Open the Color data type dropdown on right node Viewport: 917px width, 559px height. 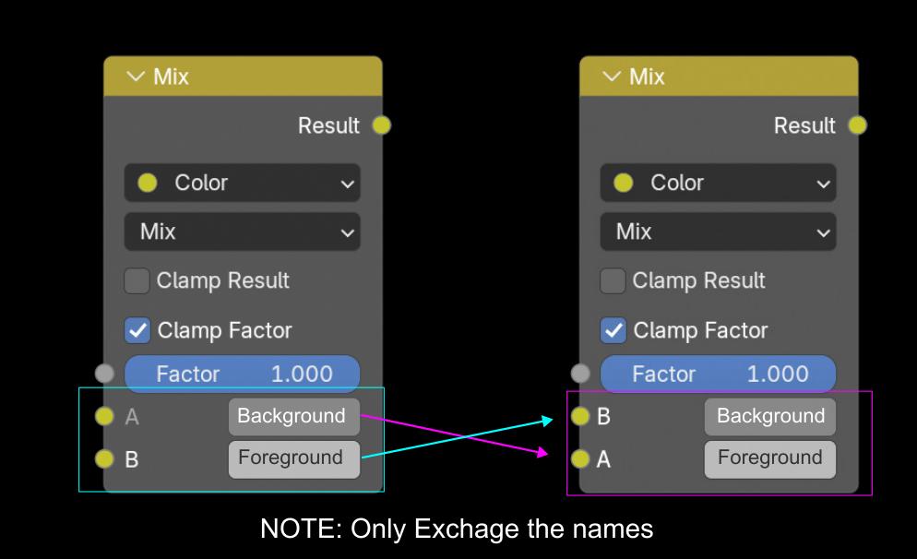point(718,183)
